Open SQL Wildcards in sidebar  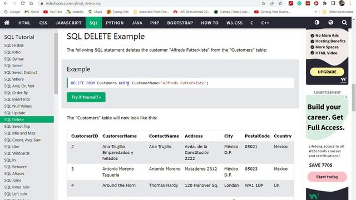pyautogui.click(x=17, y=153)
